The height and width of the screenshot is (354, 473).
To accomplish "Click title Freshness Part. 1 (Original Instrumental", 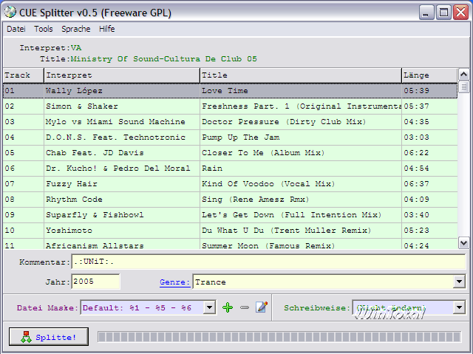I will 301,106.
